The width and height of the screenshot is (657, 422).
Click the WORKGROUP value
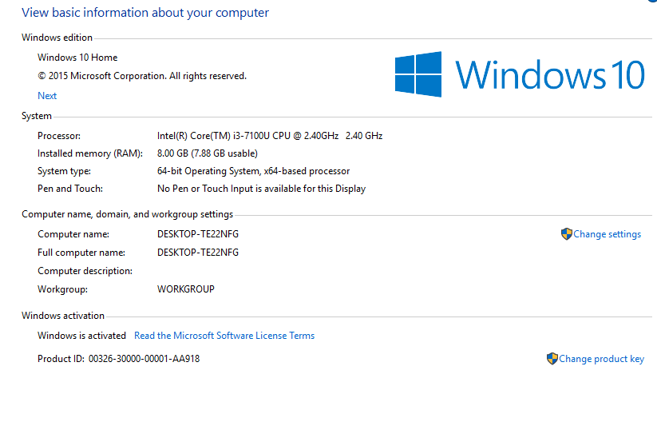[x=186, y=289]
